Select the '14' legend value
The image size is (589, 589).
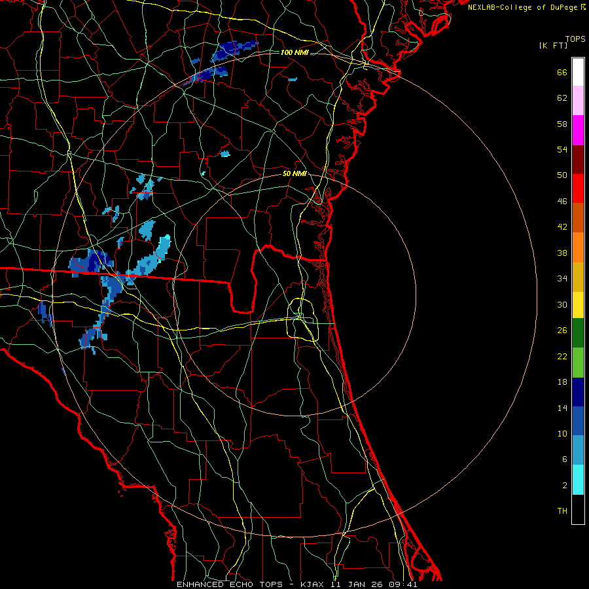562,408
